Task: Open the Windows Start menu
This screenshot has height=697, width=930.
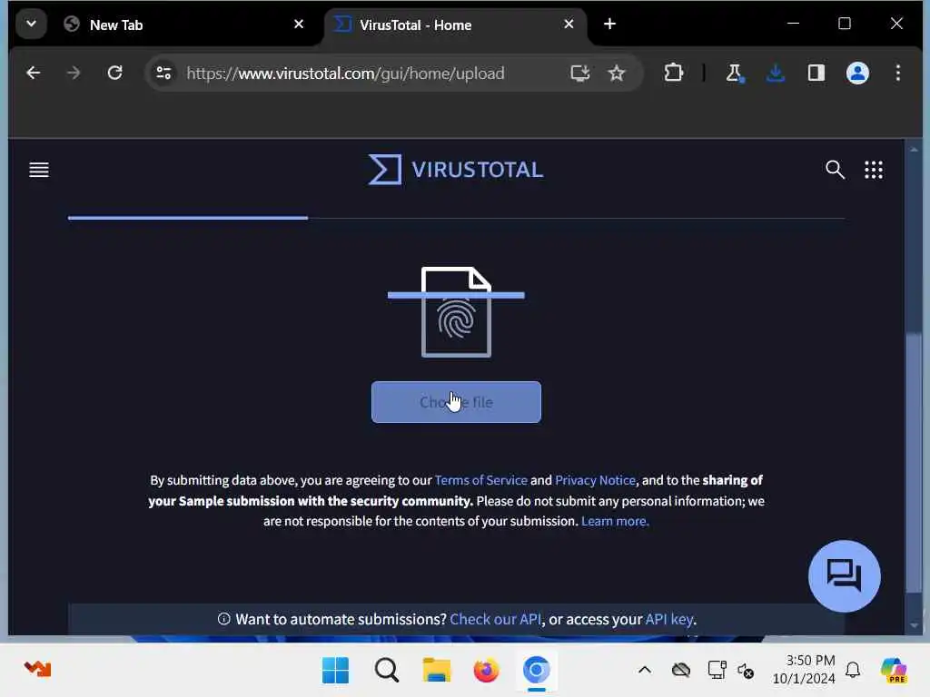Action: pyautogui.click(x=335, y=671)
